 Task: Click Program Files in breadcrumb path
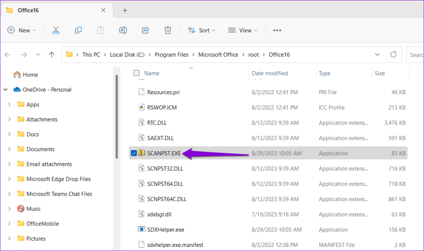[171, 55]
